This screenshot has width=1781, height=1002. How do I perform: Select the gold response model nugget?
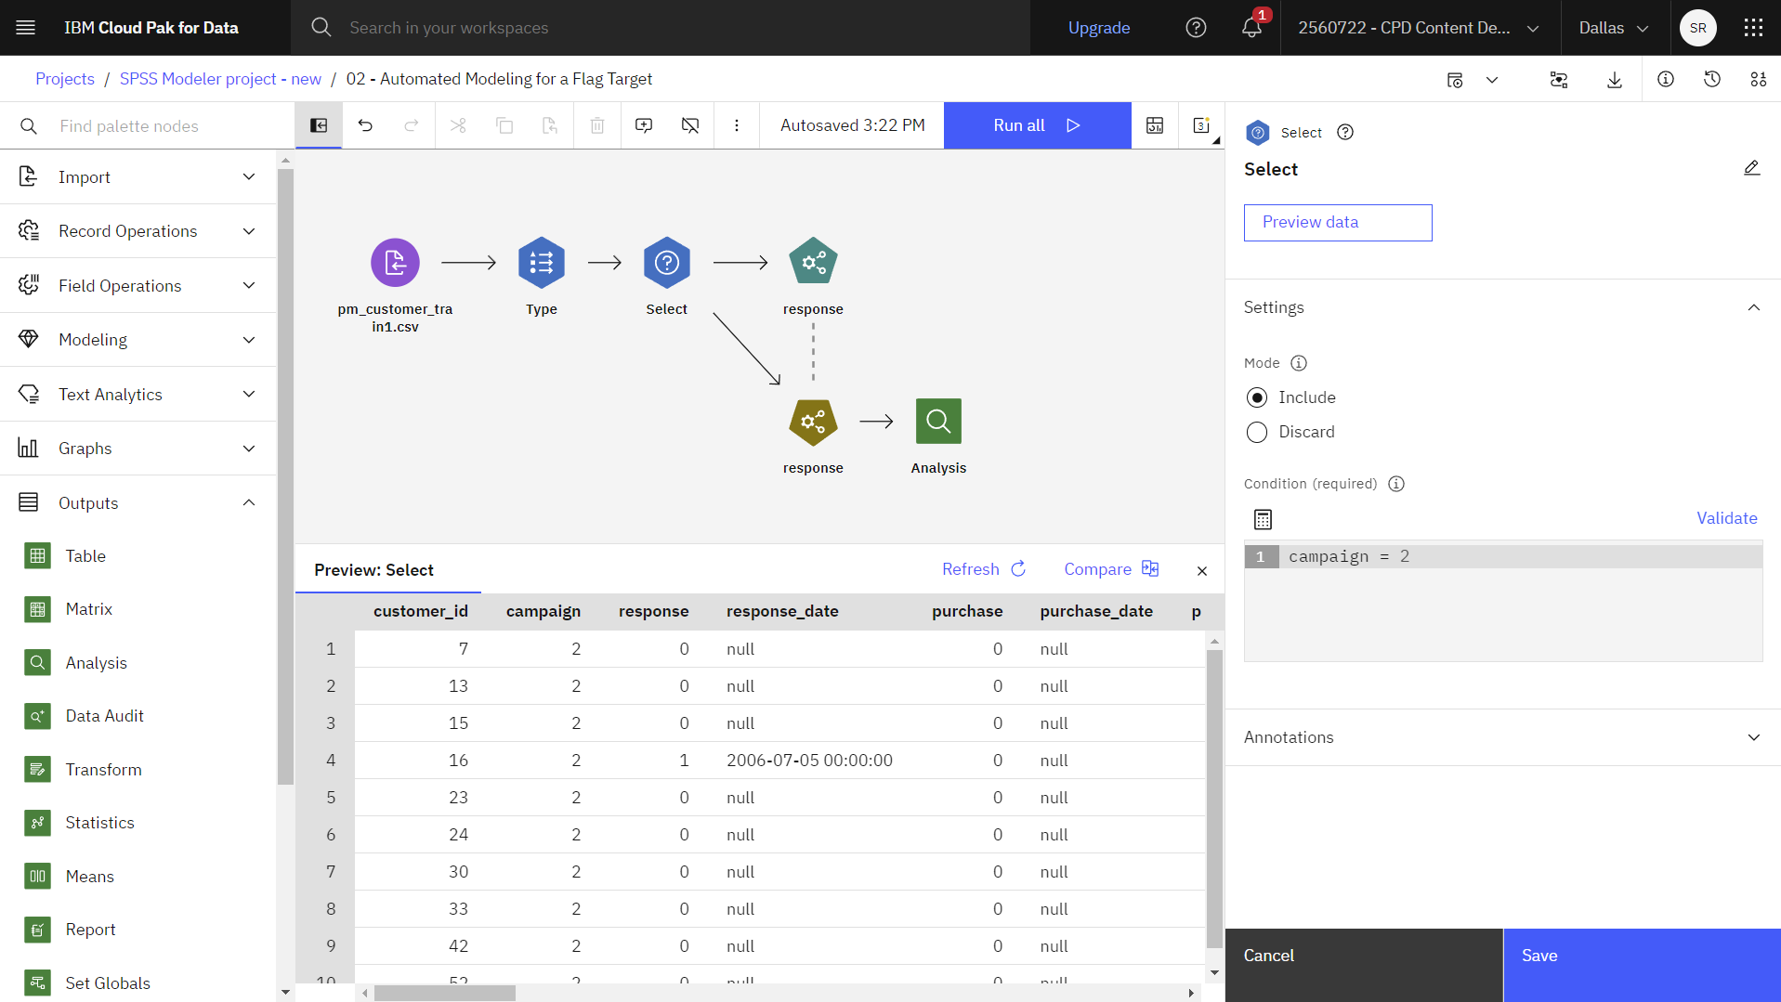tap(813, 423)
